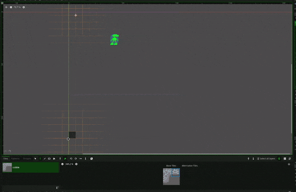Image resolution: width=296 pixels, height=192 pixels.
Task: Click the dark tile preview in canvas
Action: coord(72,135)
